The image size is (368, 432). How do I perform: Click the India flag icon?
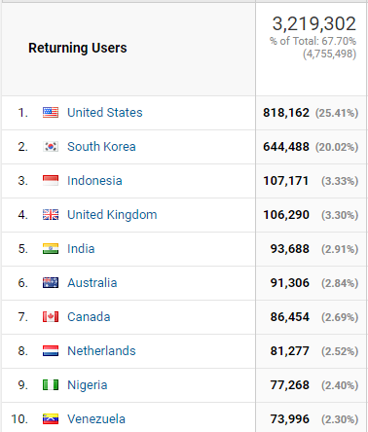51,249
